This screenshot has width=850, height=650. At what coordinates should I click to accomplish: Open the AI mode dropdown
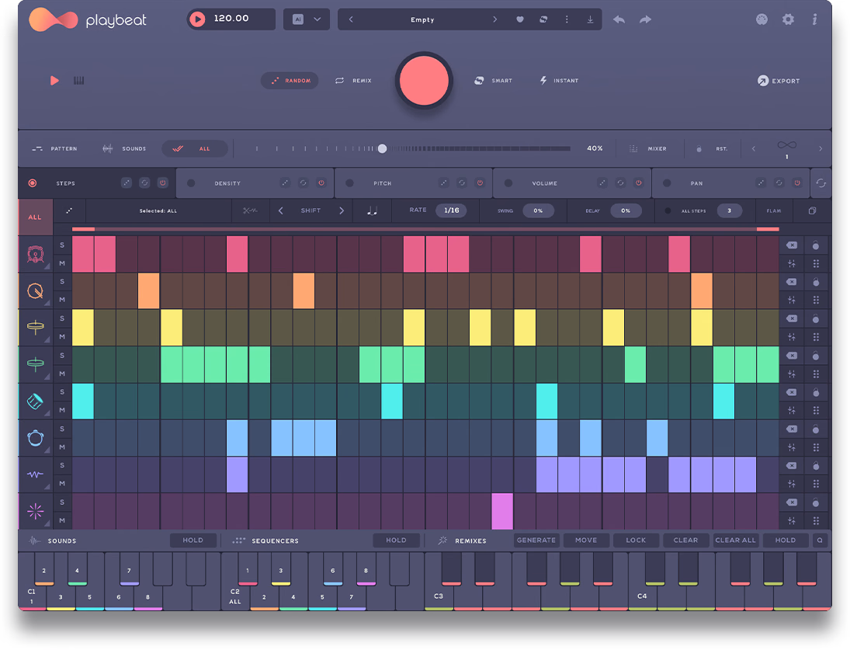click(307, 19)
